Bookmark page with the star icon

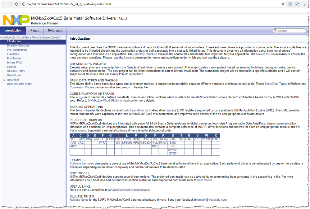click(x=283, y=4)
